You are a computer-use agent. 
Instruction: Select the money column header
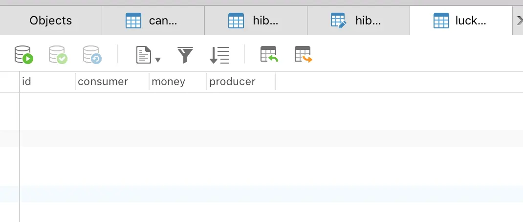coord(177,82)
